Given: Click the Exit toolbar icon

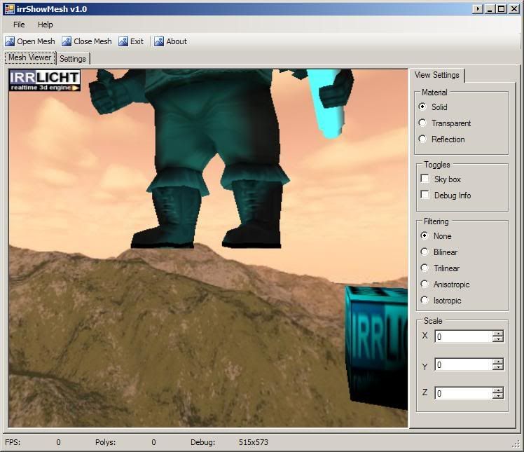Looking at the screenshot, I should coord(123,41).
